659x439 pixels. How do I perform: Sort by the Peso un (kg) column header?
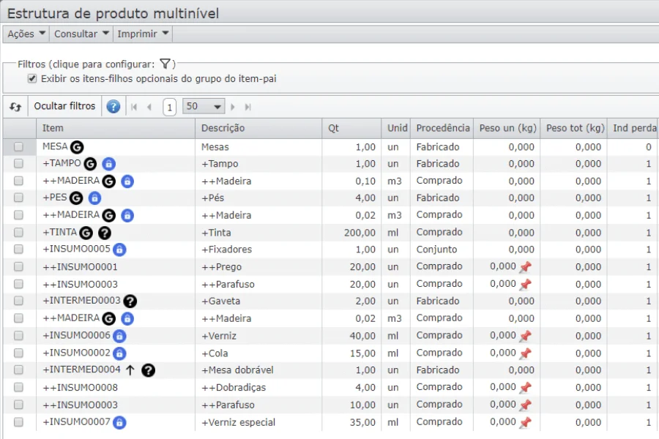[507, 128]
